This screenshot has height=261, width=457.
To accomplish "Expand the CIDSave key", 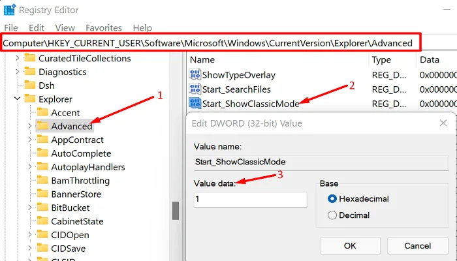I will (30, 249).
